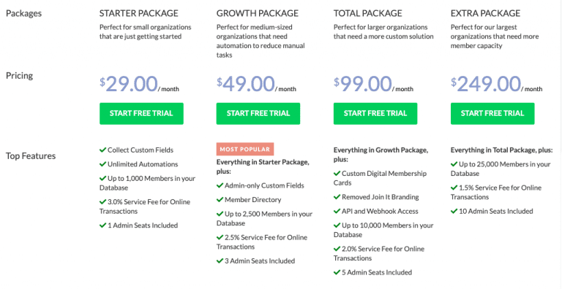Click the Total Package heading
The image size is (562, 289).
(368, 13)
